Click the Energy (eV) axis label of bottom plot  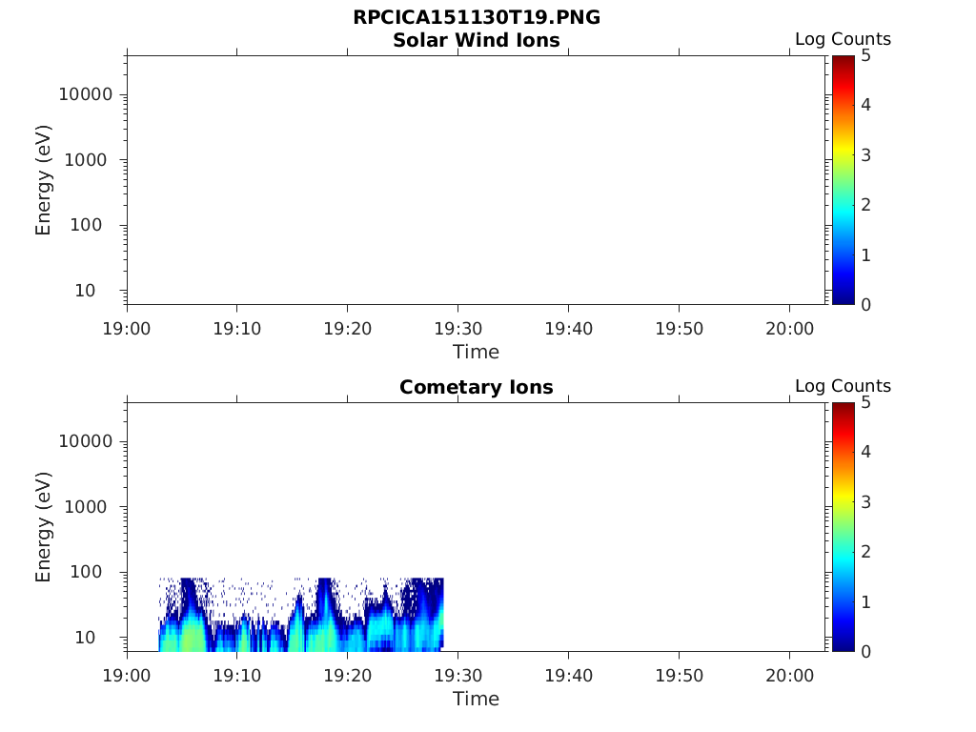pyautogui.click(x=43, y=526)
